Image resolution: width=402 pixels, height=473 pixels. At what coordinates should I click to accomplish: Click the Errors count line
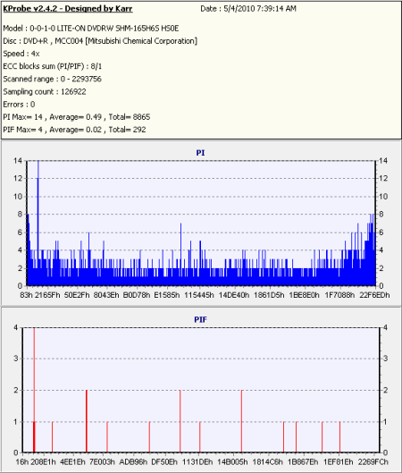(x=19, y=105)
